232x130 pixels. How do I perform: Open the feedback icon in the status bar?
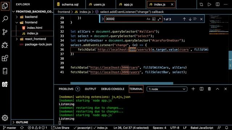coord(219,128)
